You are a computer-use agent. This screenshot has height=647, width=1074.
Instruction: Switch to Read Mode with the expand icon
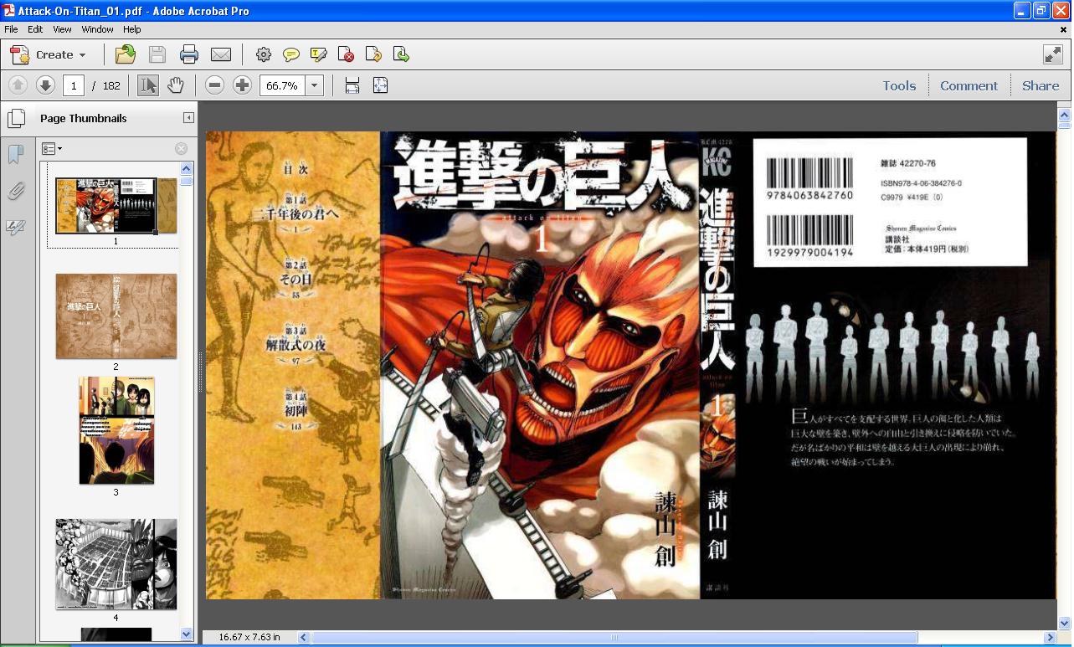(x=1053, y=55)
